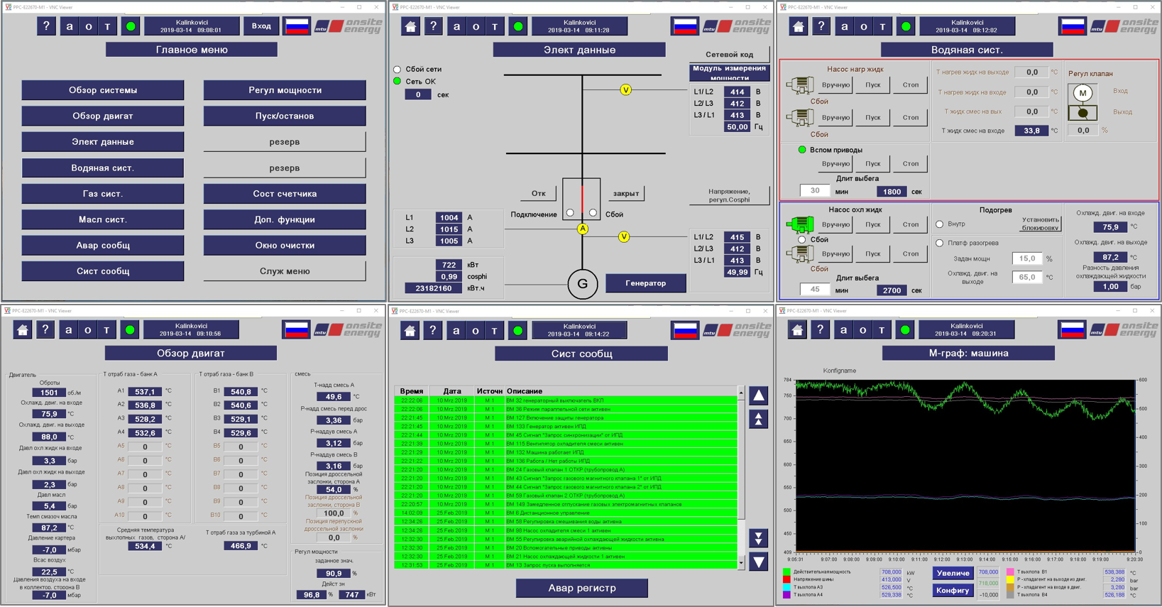Screen dimensions: 1162x607
Task: Click the second heating liquid pump motor icon
Action: click(800, 117)
